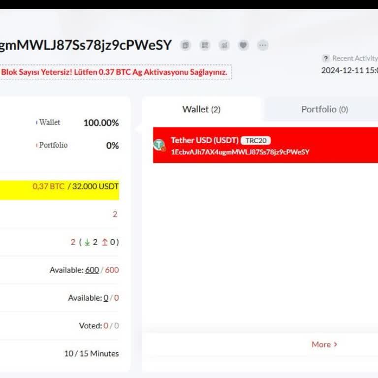Select the Tether USD (USDT) row title
The image size is (378, 378).
click(205, 140)
